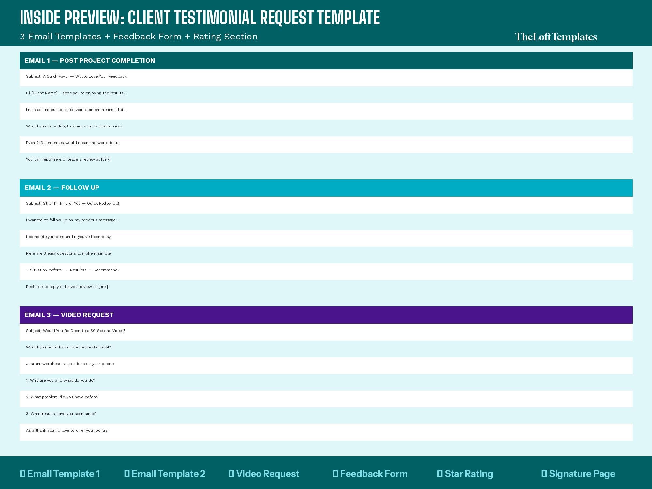652x489 pixels.
Task: Select the Email 2 Follow Up header
Action: 326,188
